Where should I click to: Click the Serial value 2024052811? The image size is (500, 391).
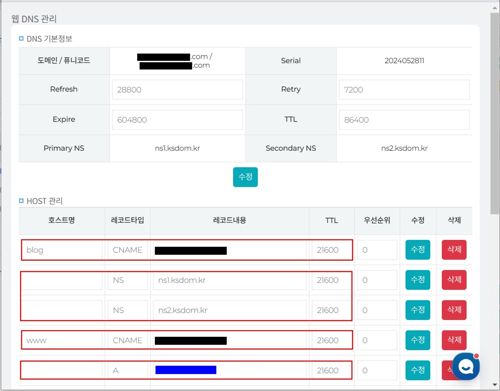pos(404,60)
